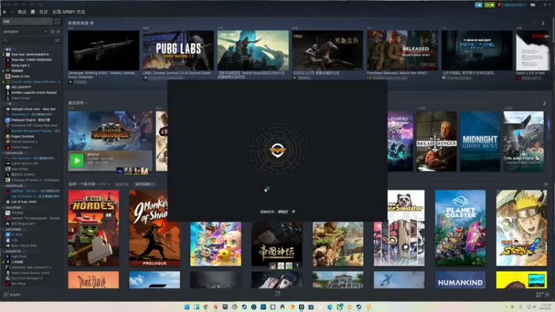Select Achilles: Legends Untold Playtest entry
Screen dimensions: 555x312
(33, 93)
